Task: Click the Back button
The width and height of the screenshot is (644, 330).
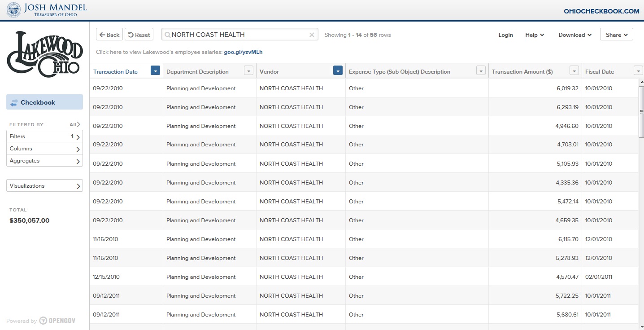Action: pyautogui.click(x=109, y=35)
